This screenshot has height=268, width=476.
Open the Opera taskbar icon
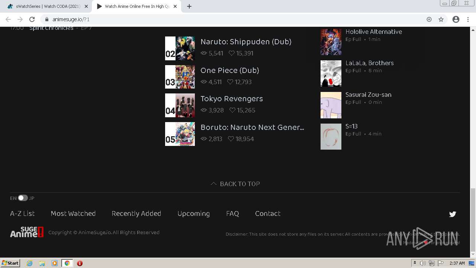pos(80,263)
